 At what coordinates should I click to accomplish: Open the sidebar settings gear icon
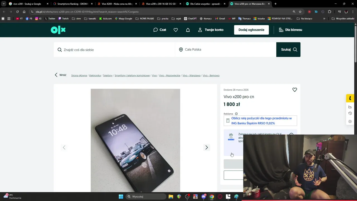[350, 121]
